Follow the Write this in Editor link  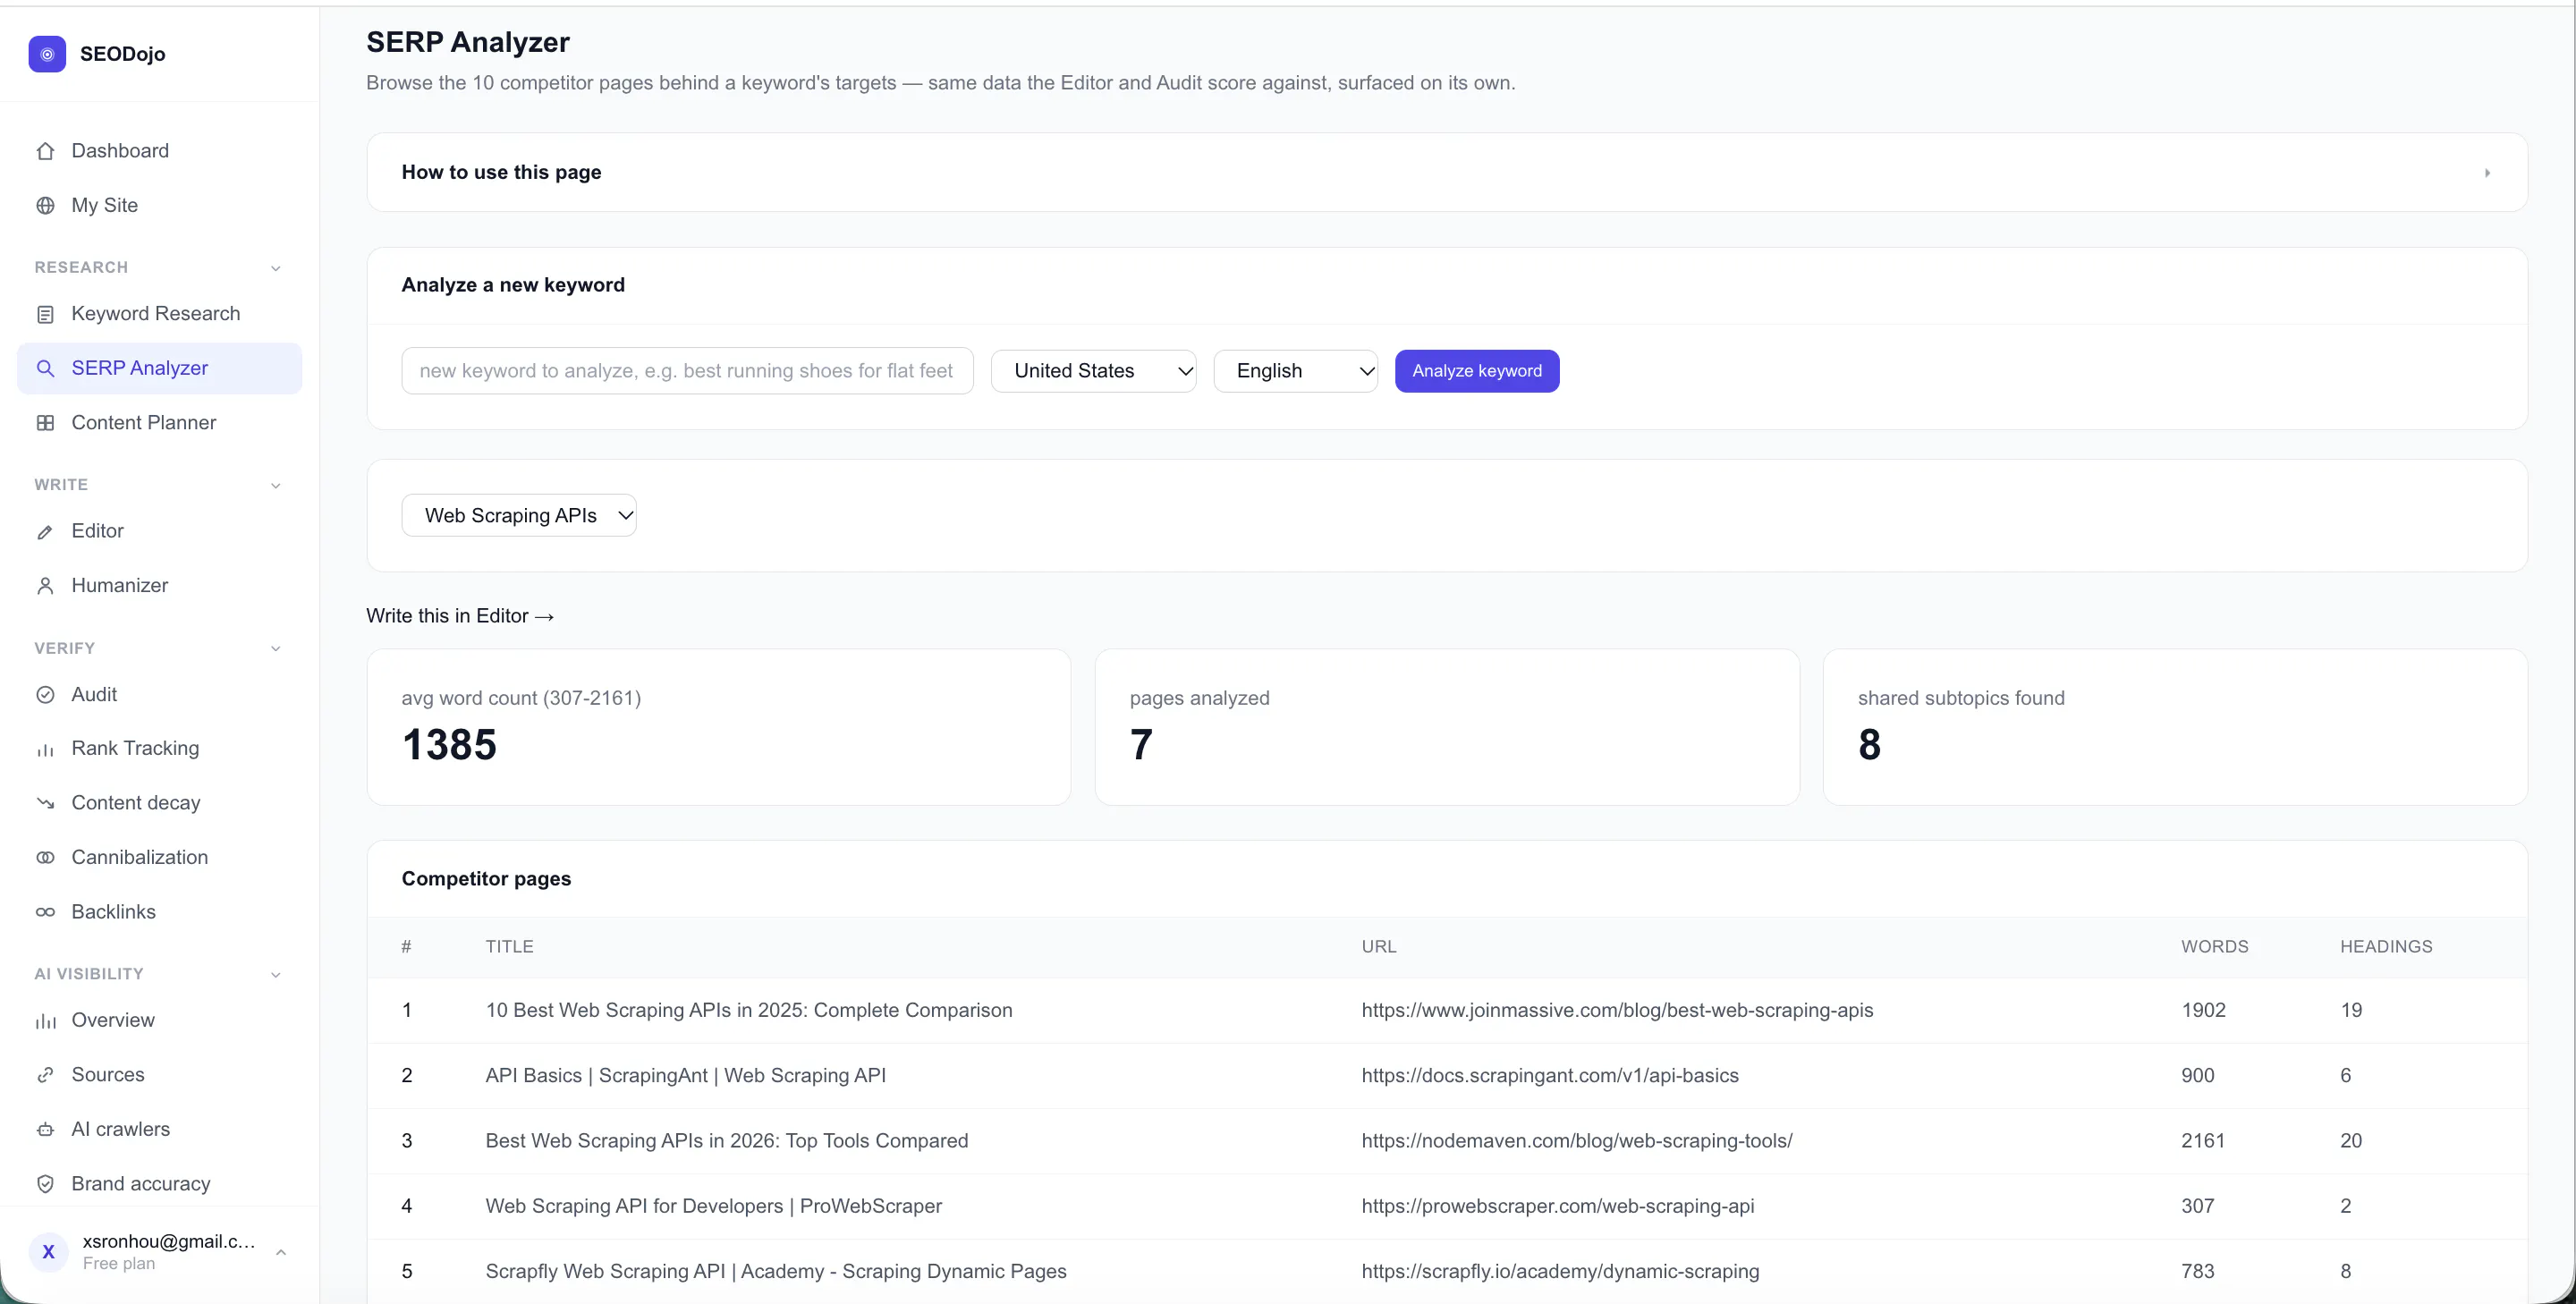click(460, 616)
